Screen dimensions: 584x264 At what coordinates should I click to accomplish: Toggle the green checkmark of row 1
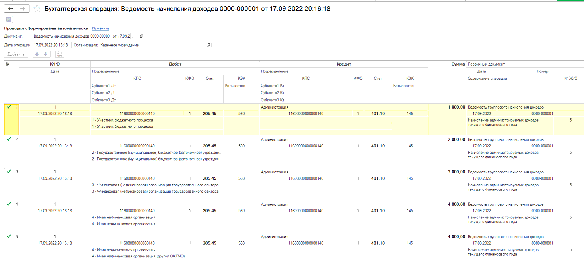pos(9,107)
